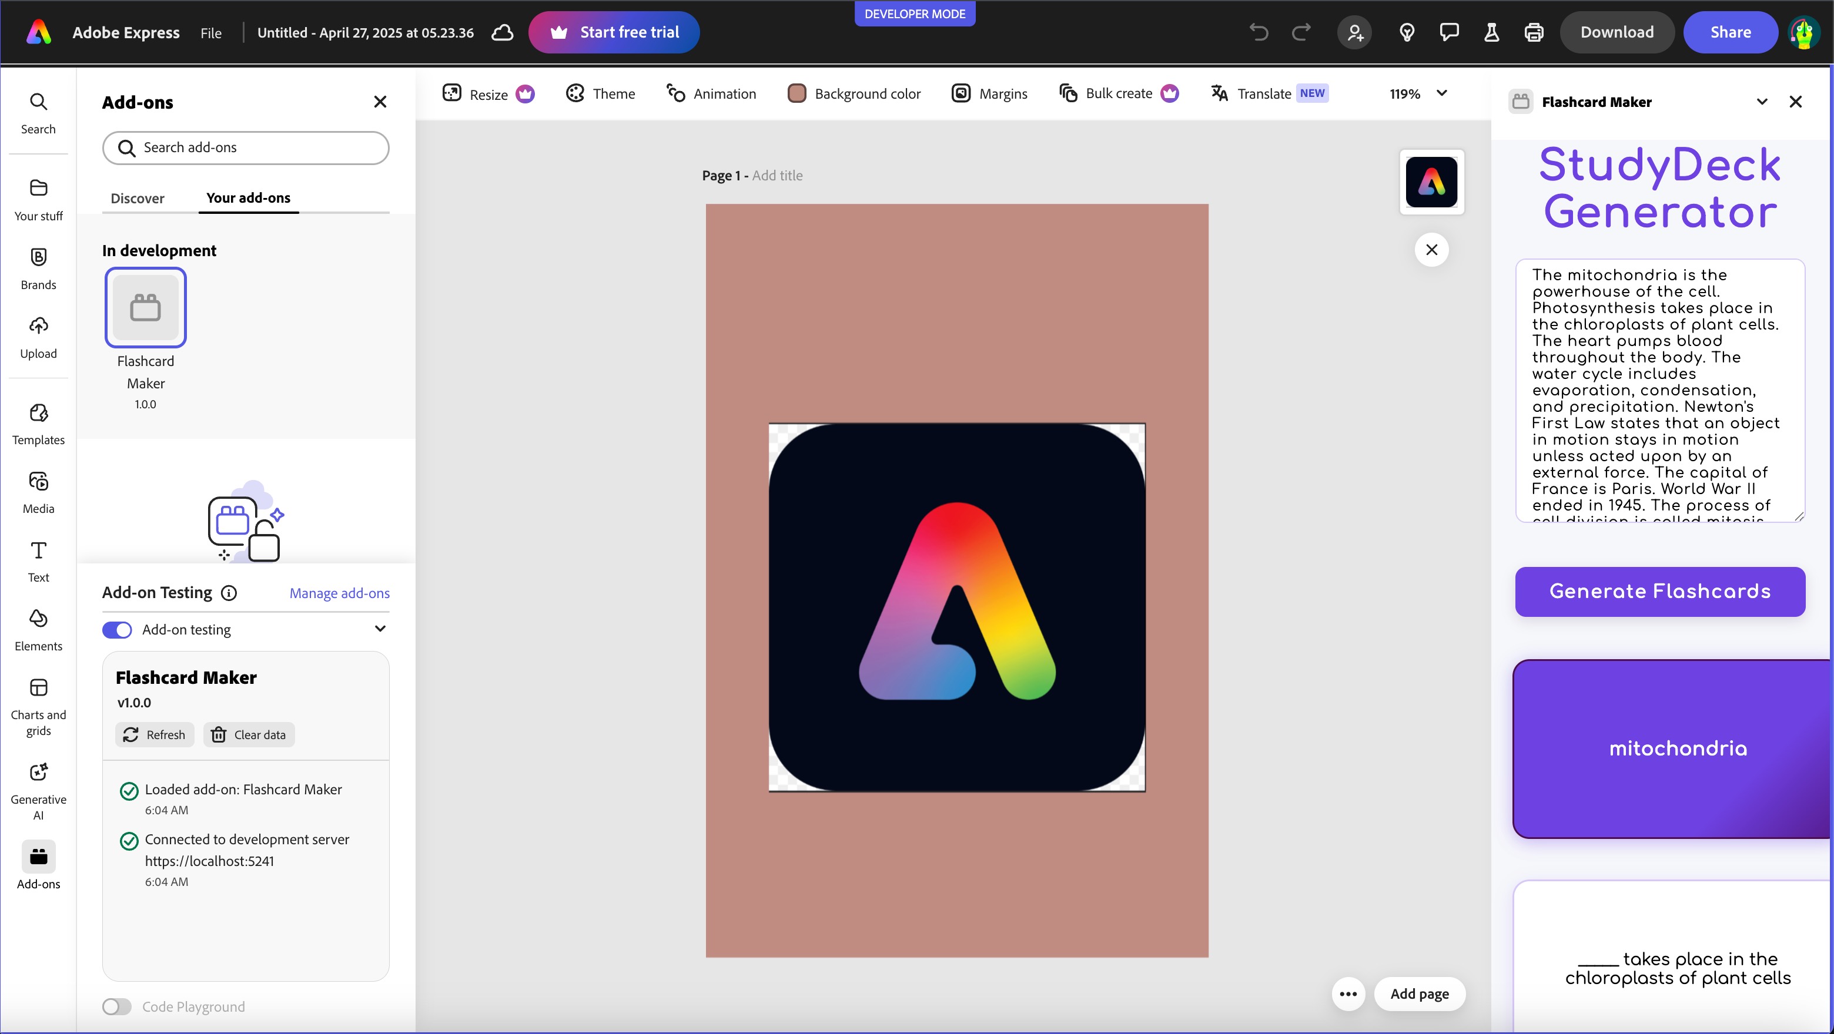Viewport: 1834px width, 1034px height.
Task: Click the invite collaborator icon
Action: [1354, 33]
